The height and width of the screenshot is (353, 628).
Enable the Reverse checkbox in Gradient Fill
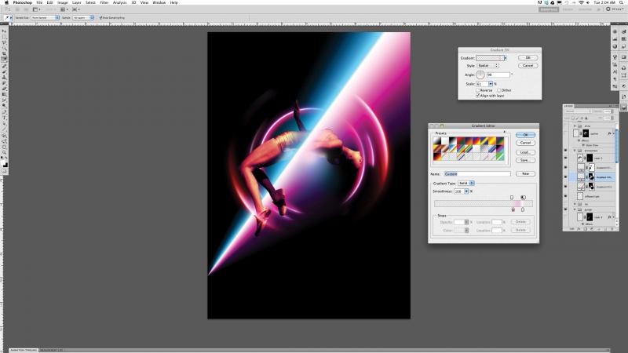(x=477, y=90)
